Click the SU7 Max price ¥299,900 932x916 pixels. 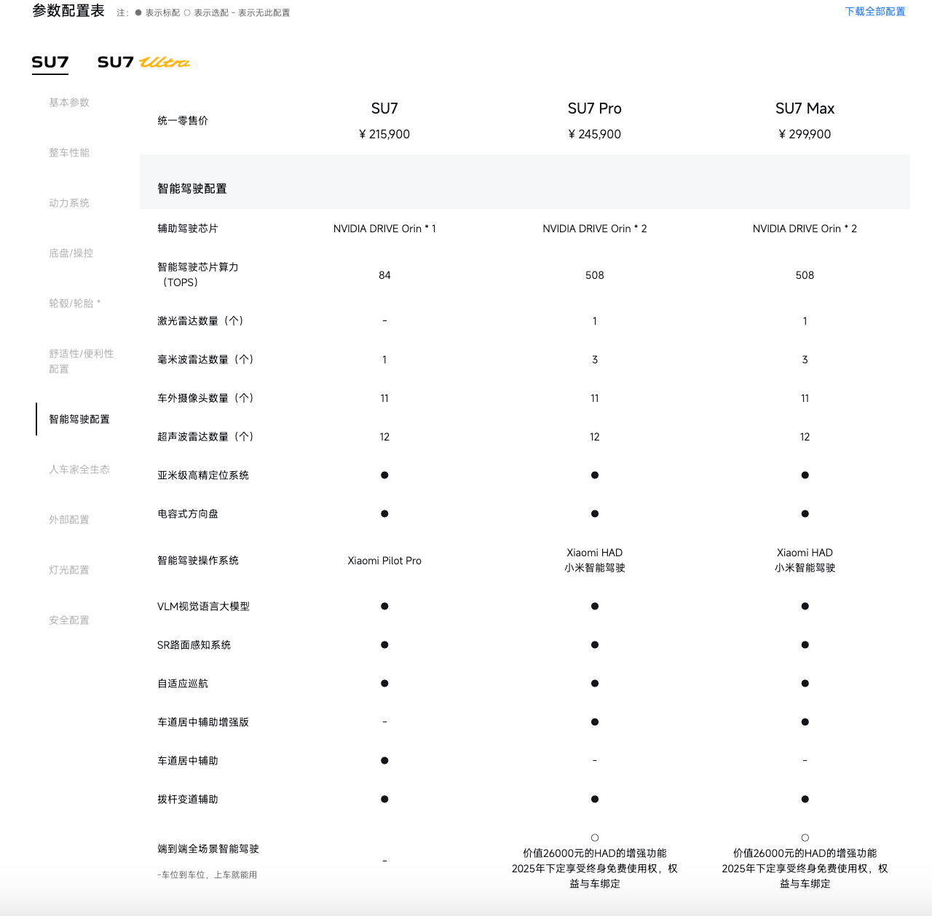(804, 134)
